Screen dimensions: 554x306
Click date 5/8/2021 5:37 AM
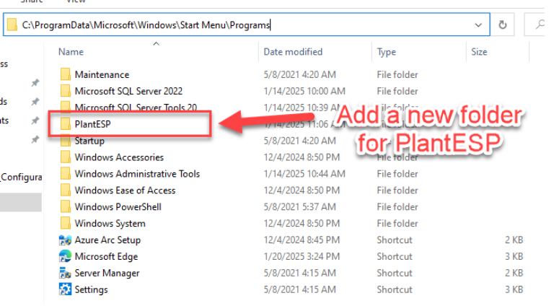299,206
